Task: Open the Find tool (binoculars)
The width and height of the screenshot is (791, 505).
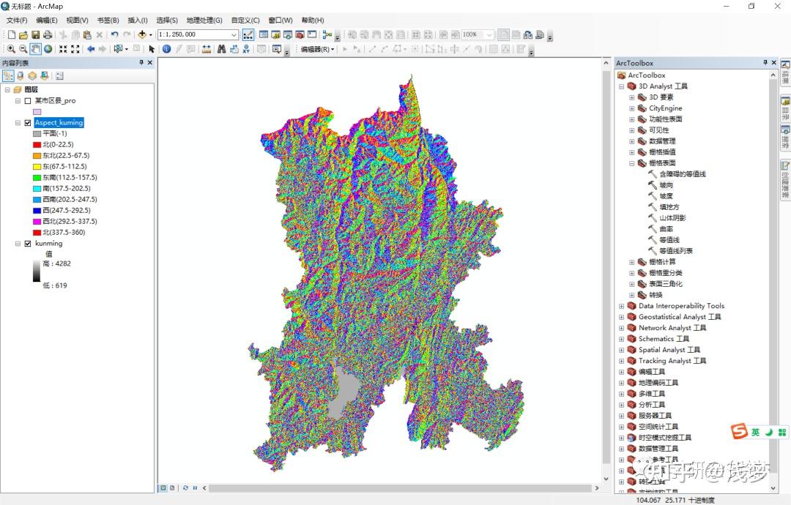Action: 222,49
